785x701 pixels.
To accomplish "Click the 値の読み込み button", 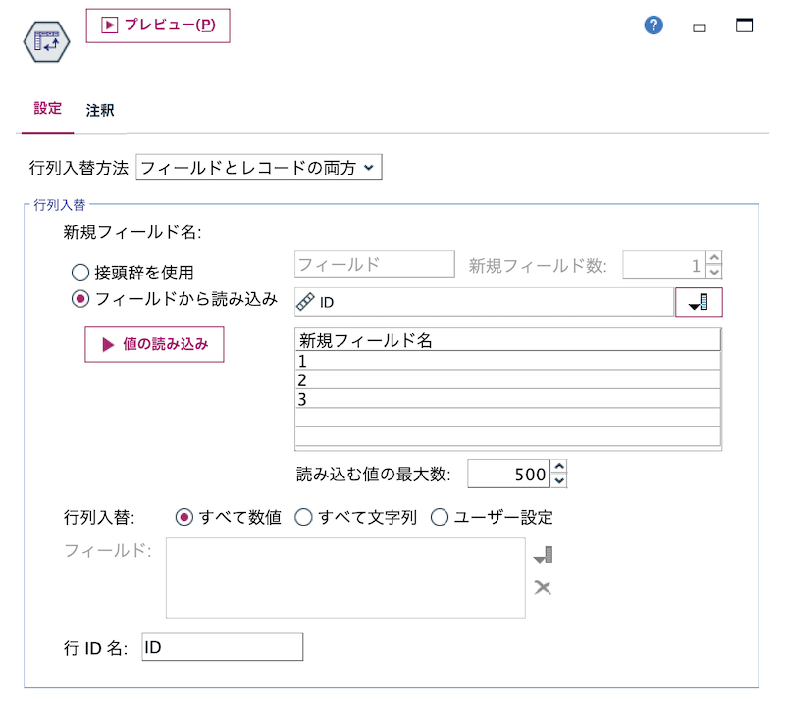I will pos(154,344).
